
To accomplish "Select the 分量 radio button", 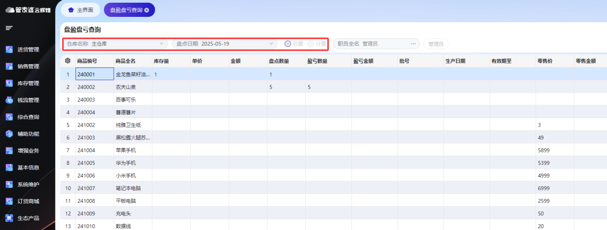I will click(311, 44).
